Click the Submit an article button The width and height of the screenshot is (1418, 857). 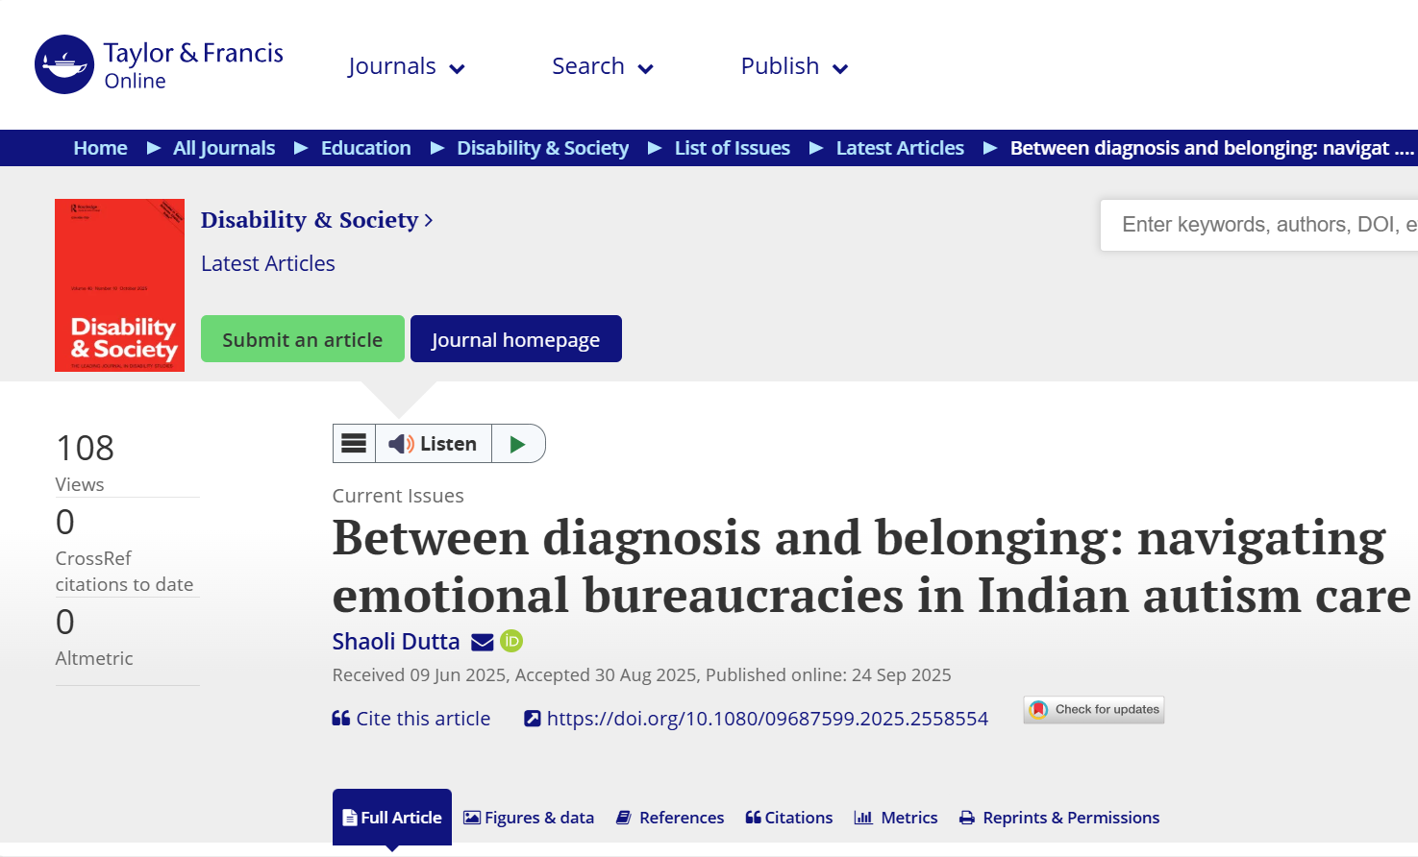[303, 339]
